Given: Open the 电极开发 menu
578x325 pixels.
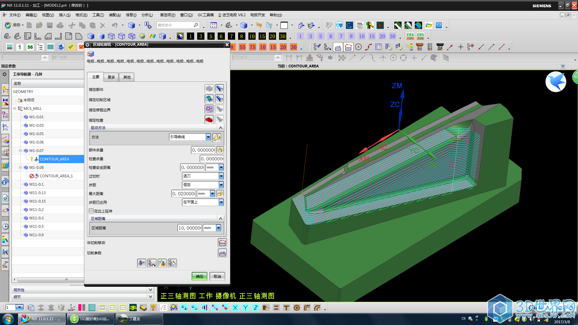Looking at the screenshot, I should point(258,15).
